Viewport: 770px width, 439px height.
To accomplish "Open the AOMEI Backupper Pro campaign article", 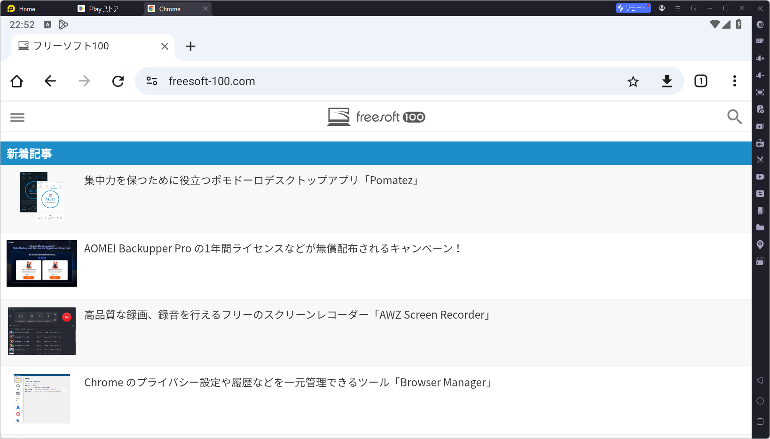I will click(x=273, y=248).
